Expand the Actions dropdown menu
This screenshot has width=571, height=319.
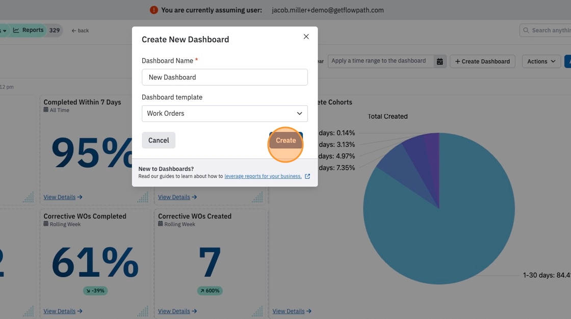541,61
